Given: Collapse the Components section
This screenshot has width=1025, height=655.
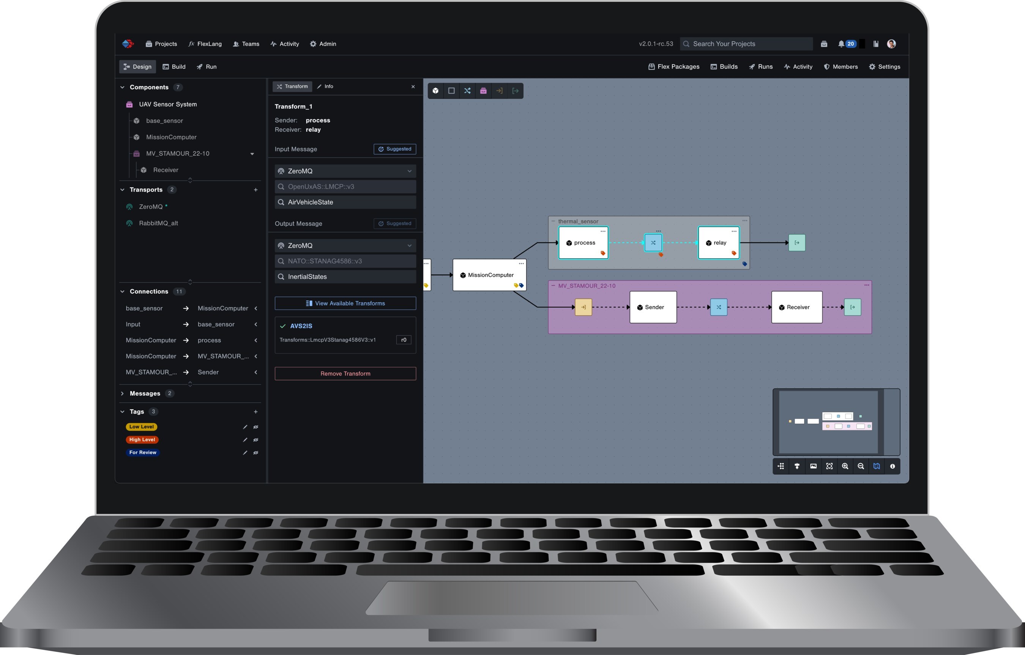Looking at the screenshot, I should pyautogui.click(x=122, y=87).
